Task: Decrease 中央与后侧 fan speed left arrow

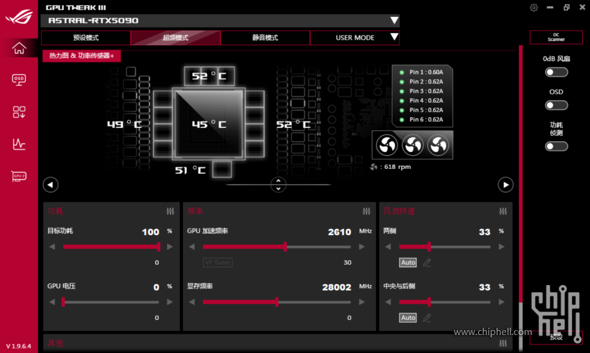Action: point(388,302)
